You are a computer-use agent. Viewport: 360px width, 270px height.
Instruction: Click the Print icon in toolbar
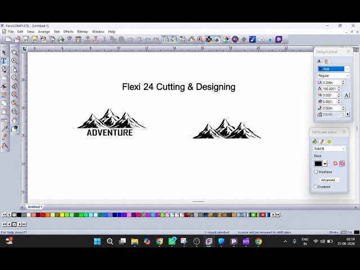click(x=61, y=39)
